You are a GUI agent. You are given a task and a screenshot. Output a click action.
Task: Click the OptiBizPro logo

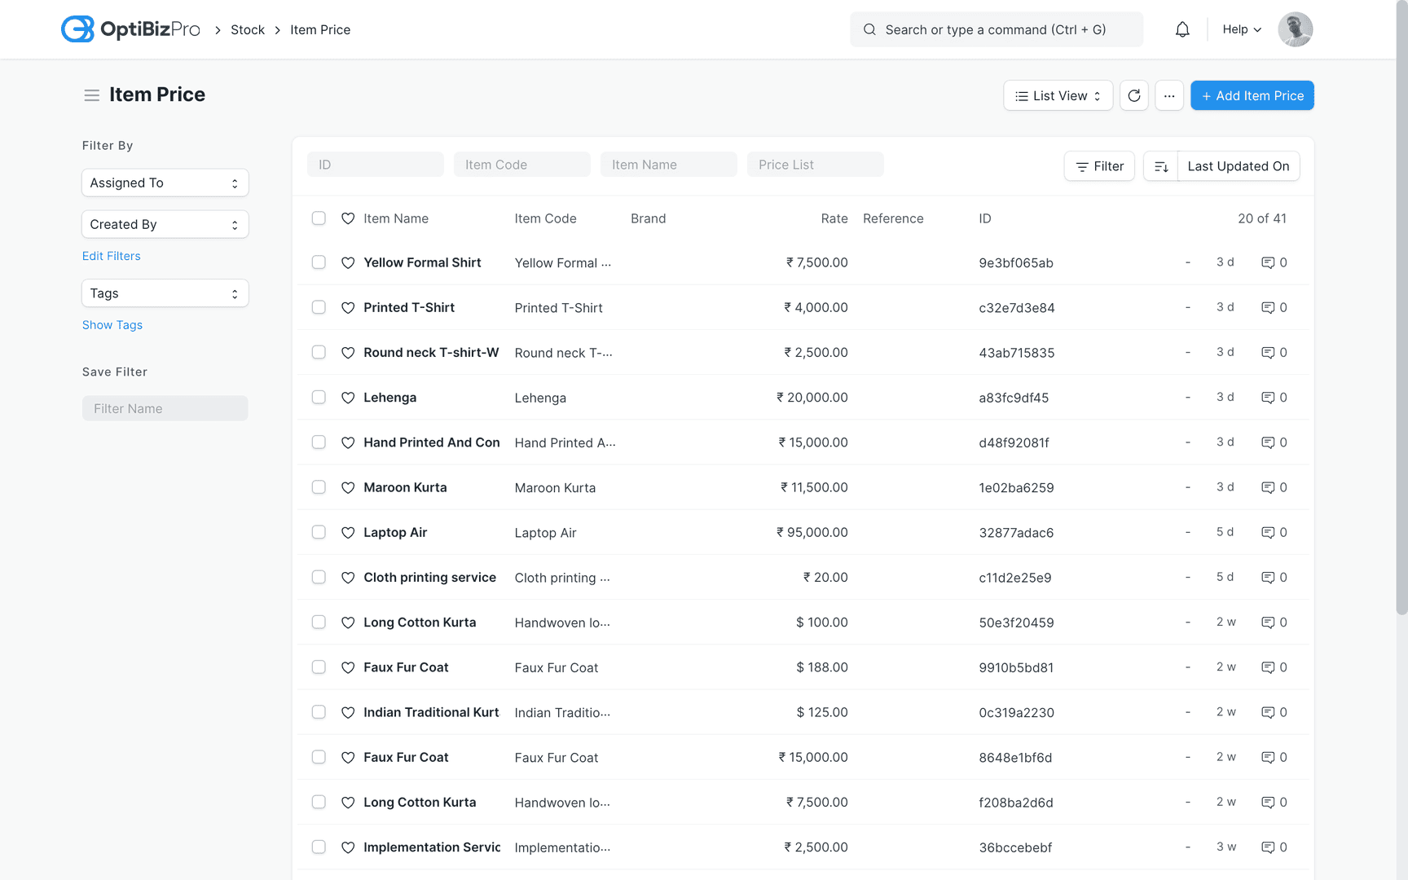(x=130, y=29)
